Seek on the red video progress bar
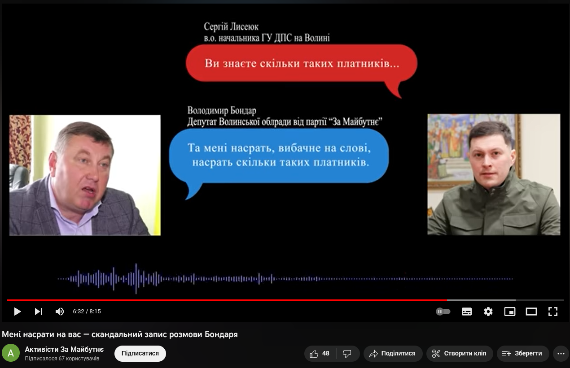Viewport: 570px width, 368px height. coord(224,300)
